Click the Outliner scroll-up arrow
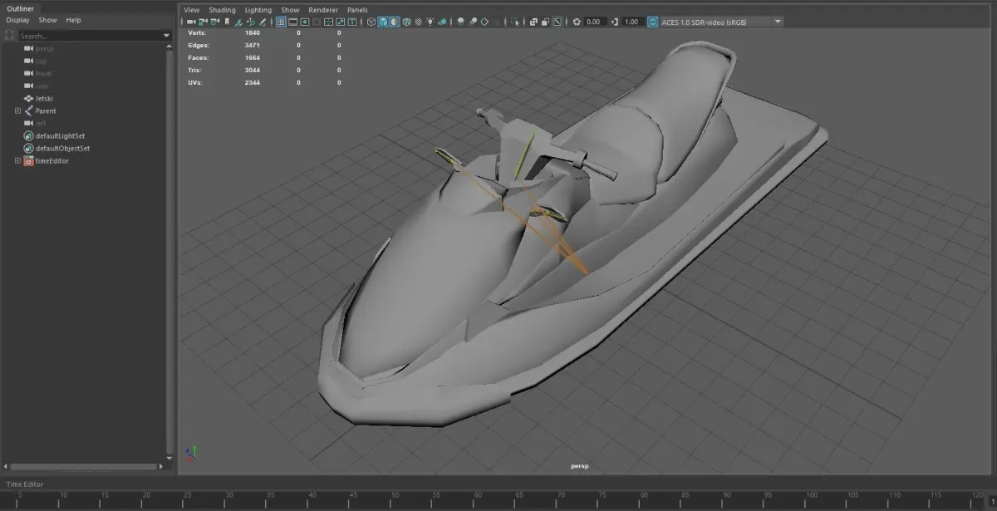 click(171, 47)
